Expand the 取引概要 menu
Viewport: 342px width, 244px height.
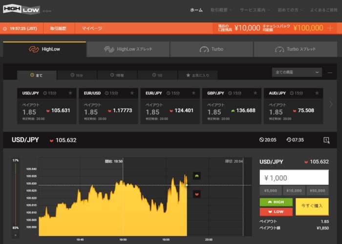[x=221, y=10]
